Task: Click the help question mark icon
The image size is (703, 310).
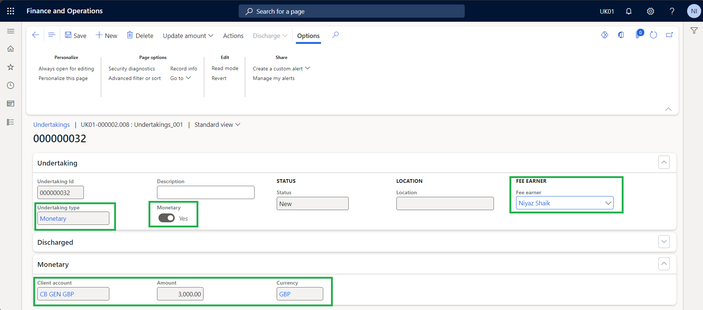Action: click(x=672, y=11)
